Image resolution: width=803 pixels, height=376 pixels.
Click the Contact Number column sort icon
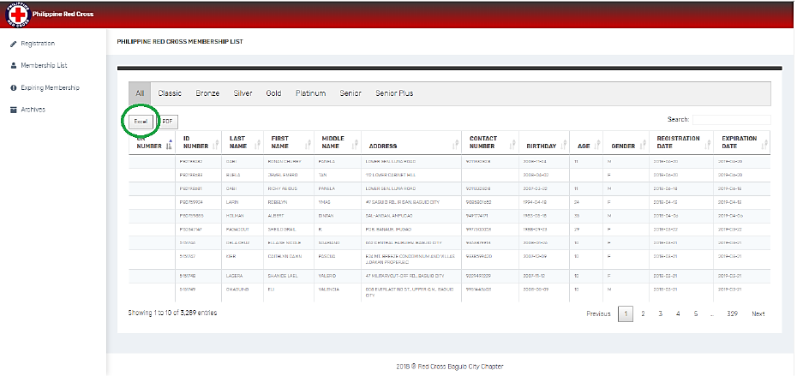[x=513, y=146]
